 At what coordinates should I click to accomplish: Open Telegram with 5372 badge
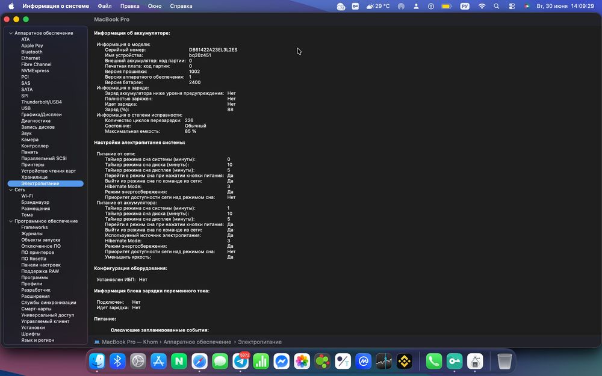(241, 362)
